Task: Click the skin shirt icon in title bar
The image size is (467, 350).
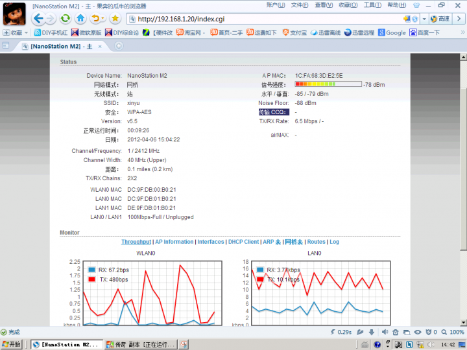Action: [x=416, y=5]
